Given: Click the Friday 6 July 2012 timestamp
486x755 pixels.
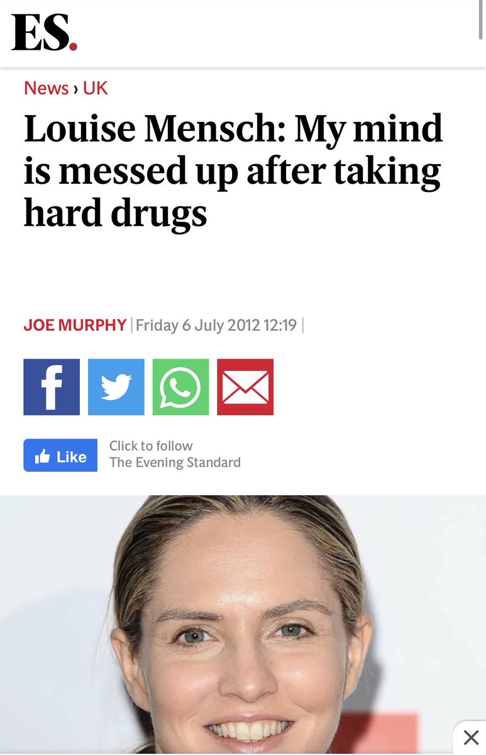Looking at the screenshot, I should (x=216, y=325).
